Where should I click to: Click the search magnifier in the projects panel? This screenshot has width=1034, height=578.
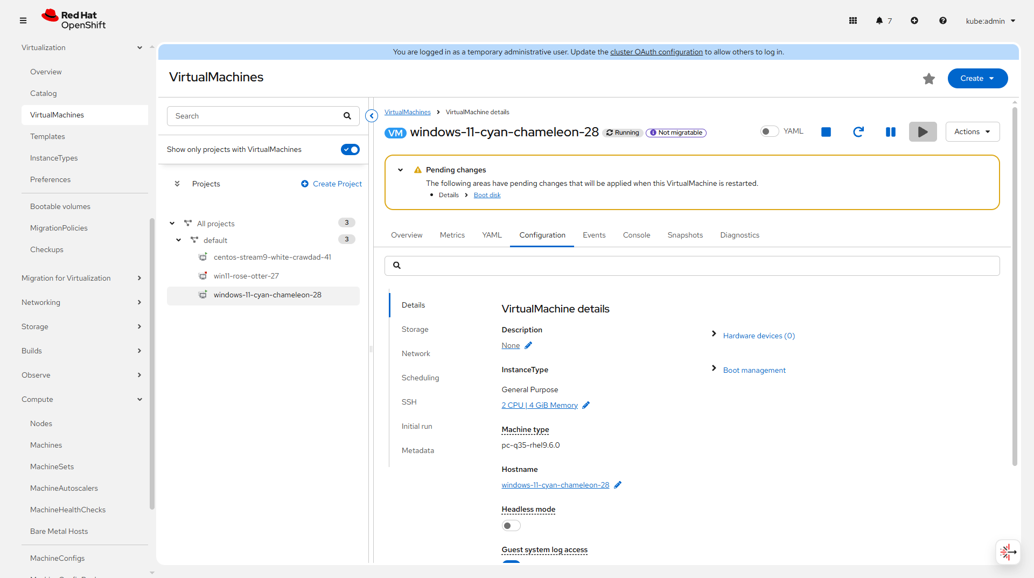pos(347,116)
